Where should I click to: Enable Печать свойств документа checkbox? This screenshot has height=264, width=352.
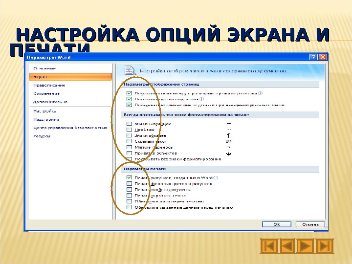click(x=129, y=190)
